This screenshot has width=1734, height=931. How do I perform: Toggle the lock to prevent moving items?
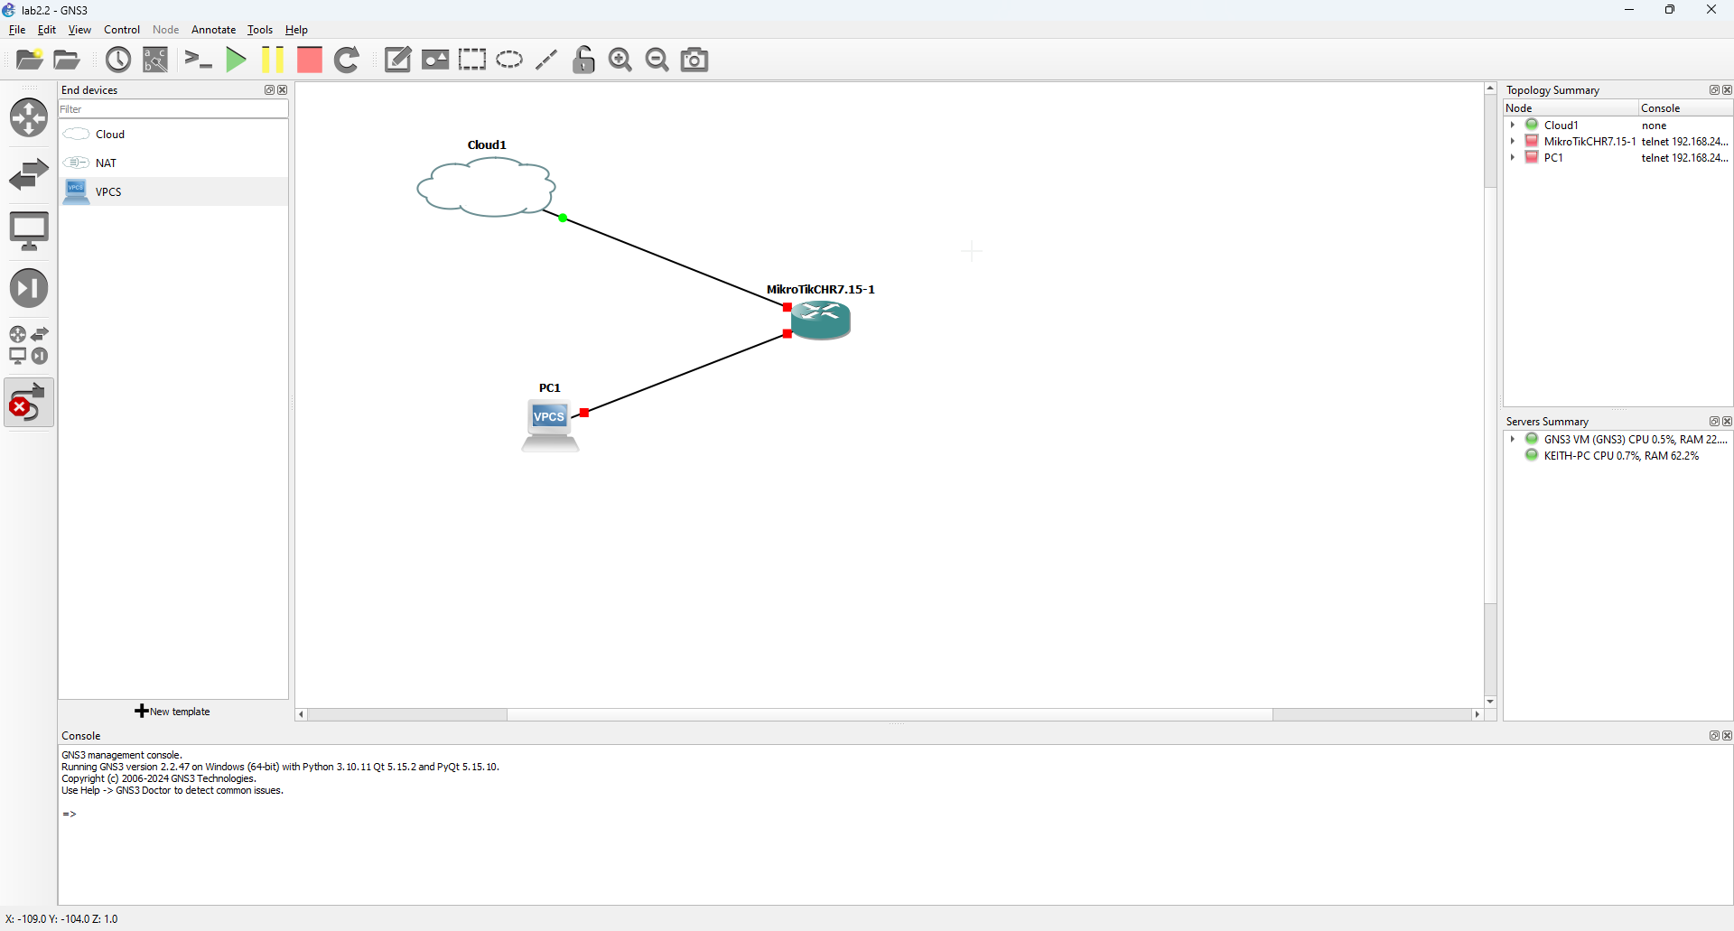pyautogui.click(x=584, y=60)
